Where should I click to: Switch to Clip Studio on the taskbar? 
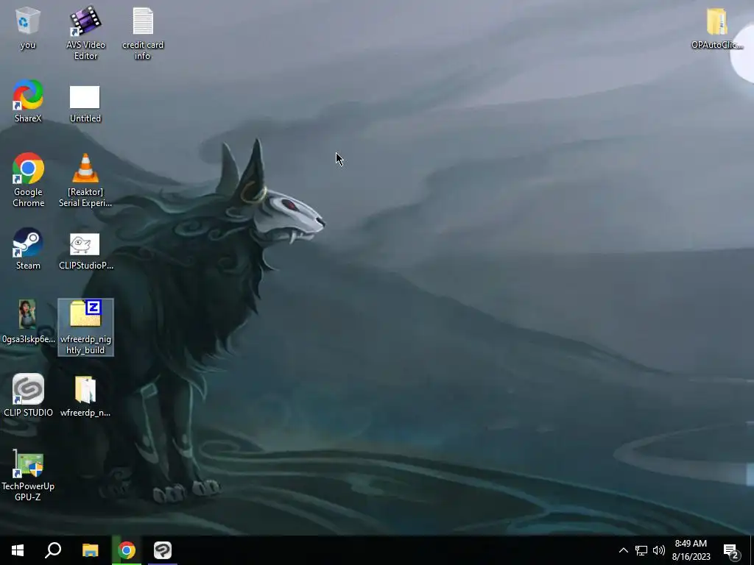pyautogui.click(x=163, y=550)
